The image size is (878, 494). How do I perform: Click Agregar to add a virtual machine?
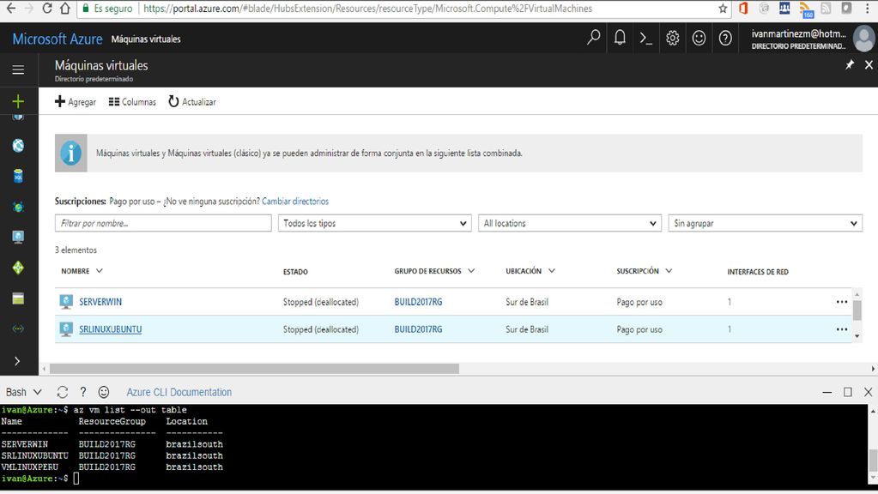[x=76, y=102]
